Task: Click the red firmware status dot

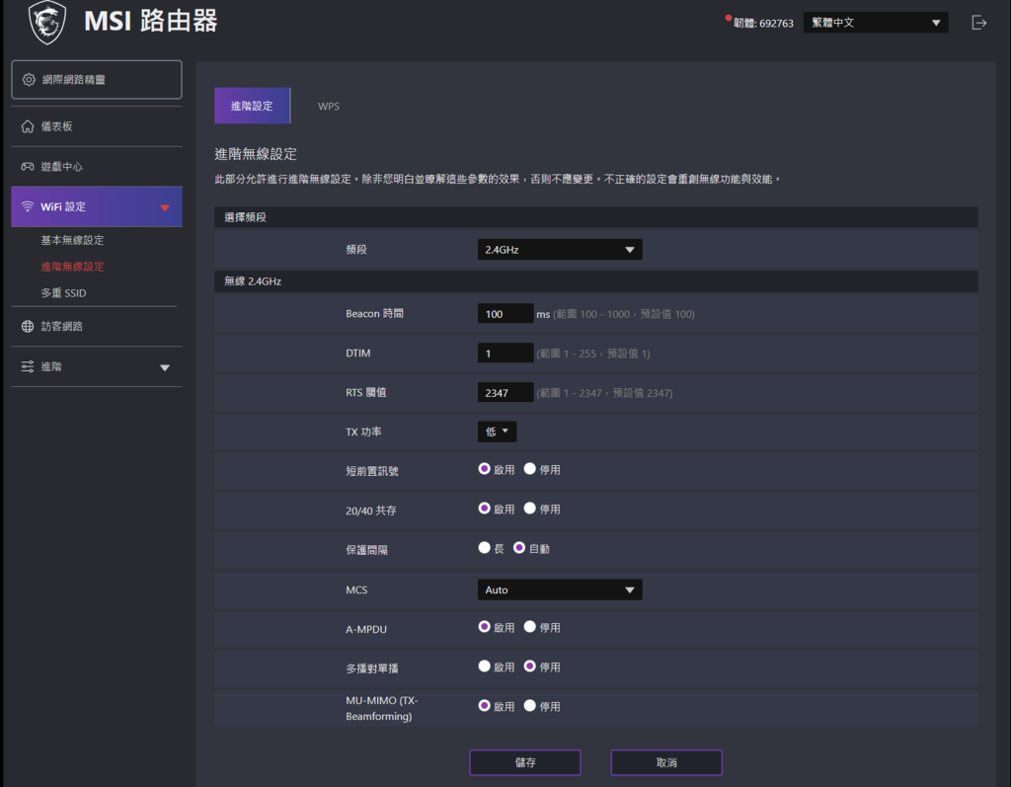Action: (x=728, y=18)
